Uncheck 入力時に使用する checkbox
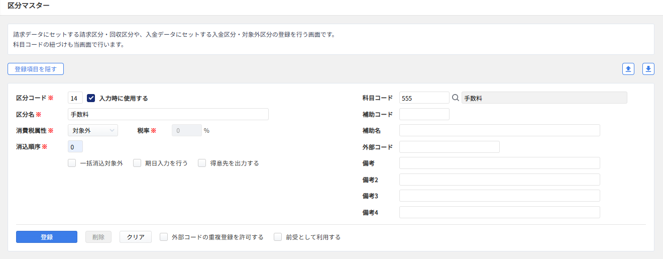This screenshot has width=663, height=259. (91, 98)
